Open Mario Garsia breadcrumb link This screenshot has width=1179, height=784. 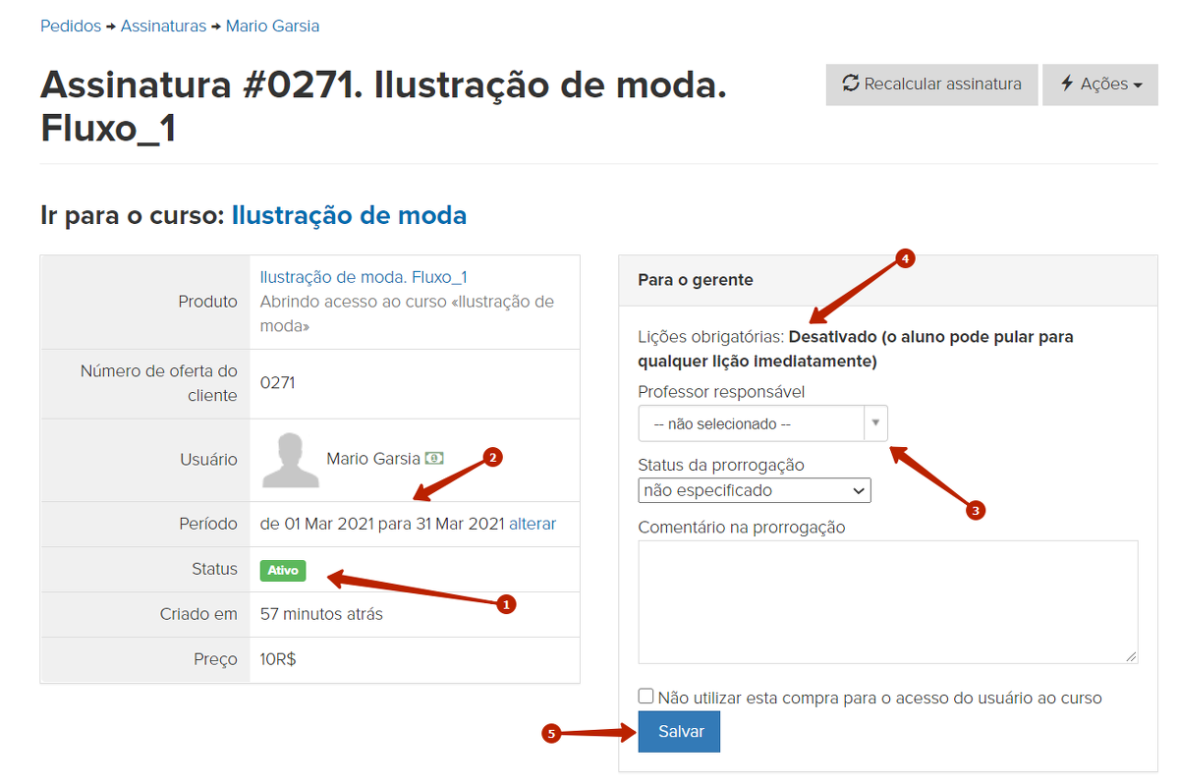(x=272, y=27)
